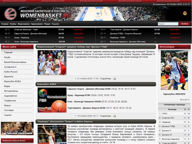Click суперлига tag for Динамо-ГУВД - Спартак match
Image resolution: width=192 pixels, height=144 pixels.
tap(175, 34)
